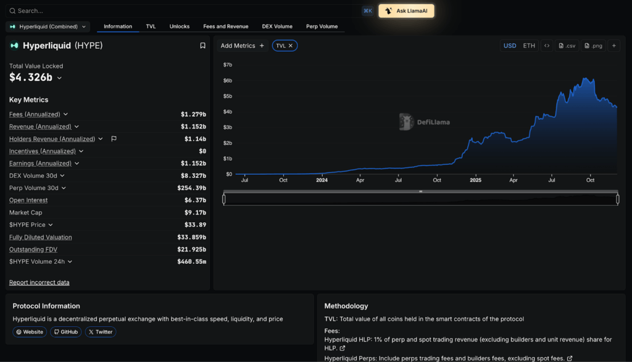The height and width of the screenshot is (362, 632).
Task: Switch to the Unlocks tab
Action: 179,27
